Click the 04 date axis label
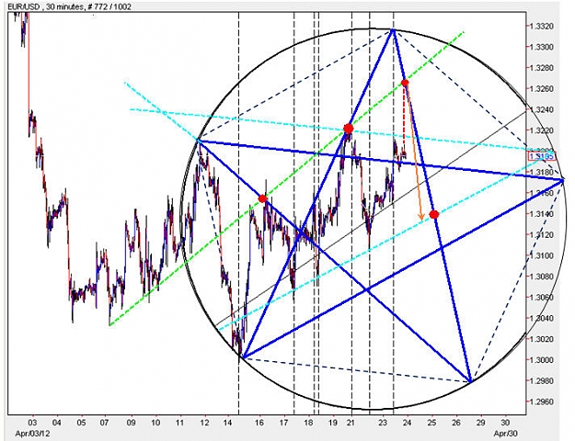575x441 pixels. (x=57, y=423)
